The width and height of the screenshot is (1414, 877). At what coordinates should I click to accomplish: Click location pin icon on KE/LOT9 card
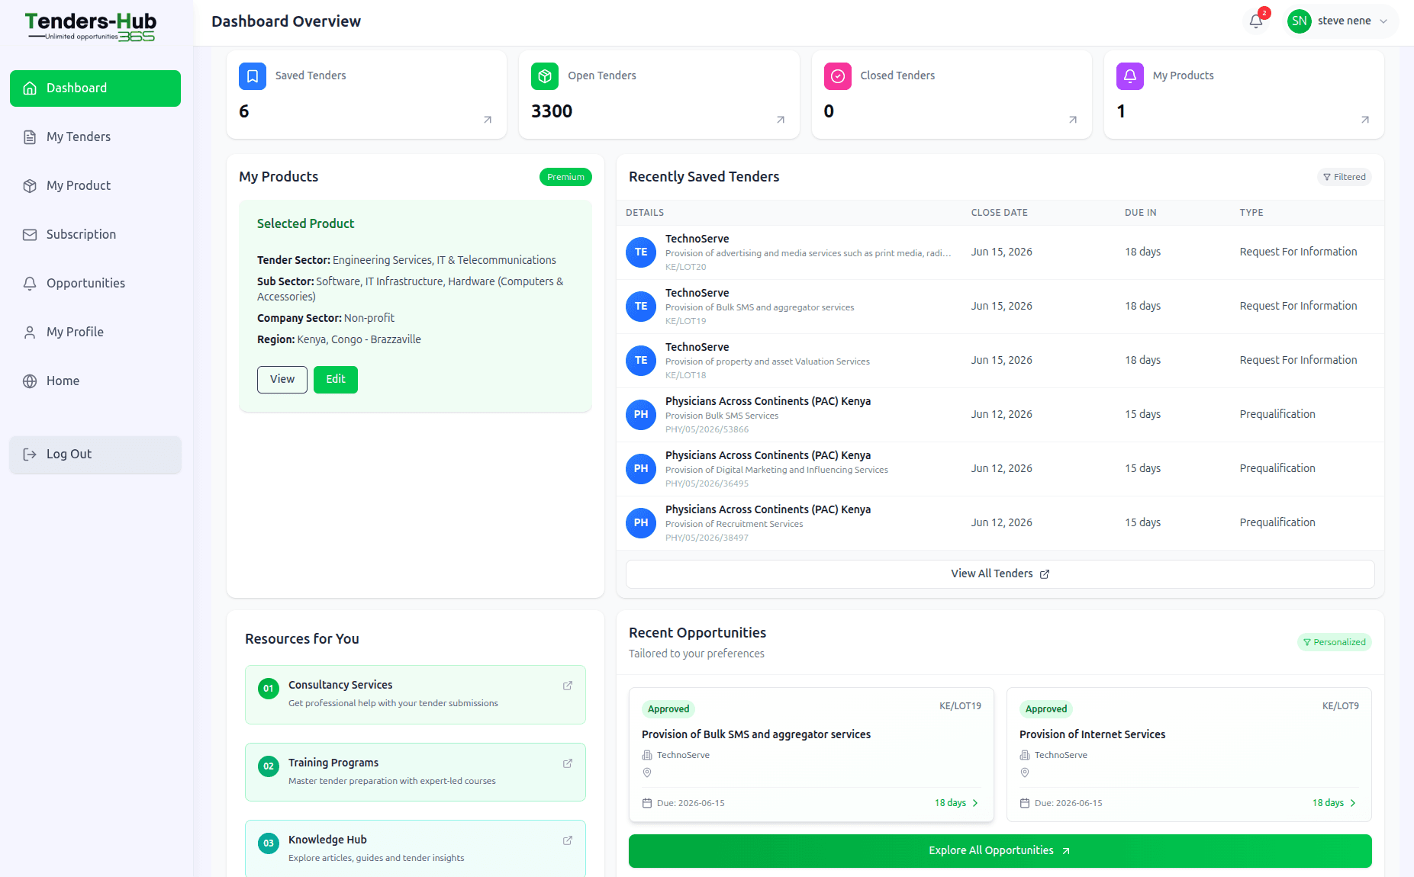(1025, 773)
